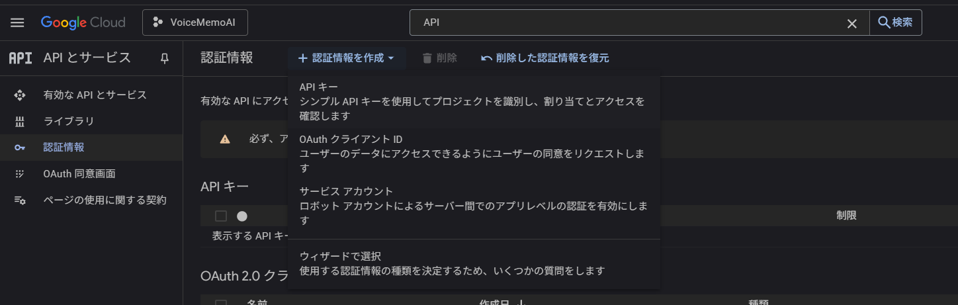Click the Google Cloud logo

(83, 22)
